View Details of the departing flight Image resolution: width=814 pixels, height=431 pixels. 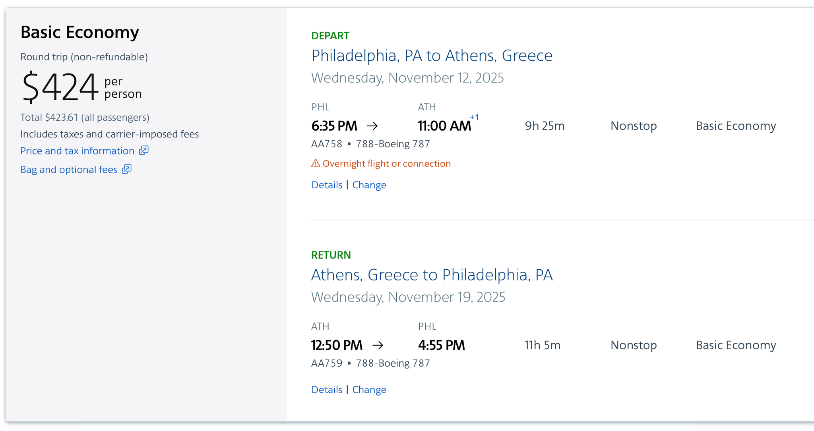point(326,185)
